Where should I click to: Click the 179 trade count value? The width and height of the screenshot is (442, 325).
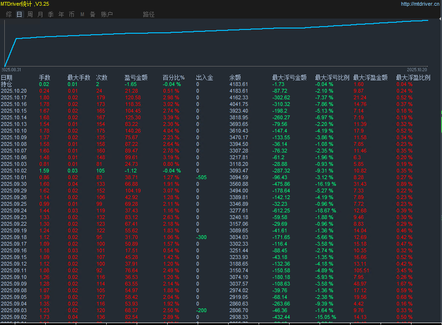click(x=100, y=97)
